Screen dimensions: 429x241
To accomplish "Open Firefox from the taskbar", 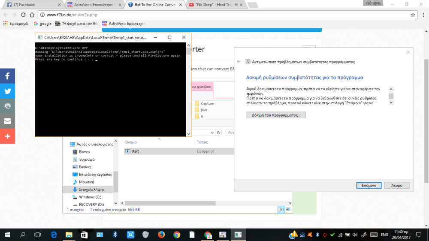I will coord(161,235).
